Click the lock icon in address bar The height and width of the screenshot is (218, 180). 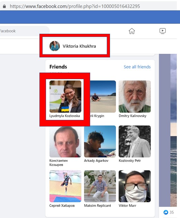click(4, 6)
